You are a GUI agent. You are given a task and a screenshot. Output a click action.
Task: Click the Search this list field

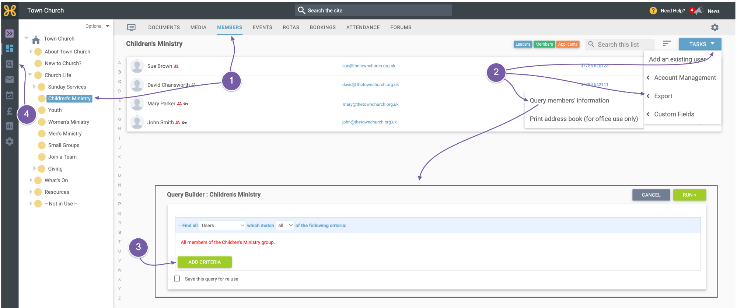(619, 44)
